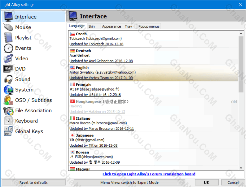Screen dimensions: 246x187
Task: Open 'Updated by Axel Gelhoet on 2016-12-08' link
Action: coord(101,61)
